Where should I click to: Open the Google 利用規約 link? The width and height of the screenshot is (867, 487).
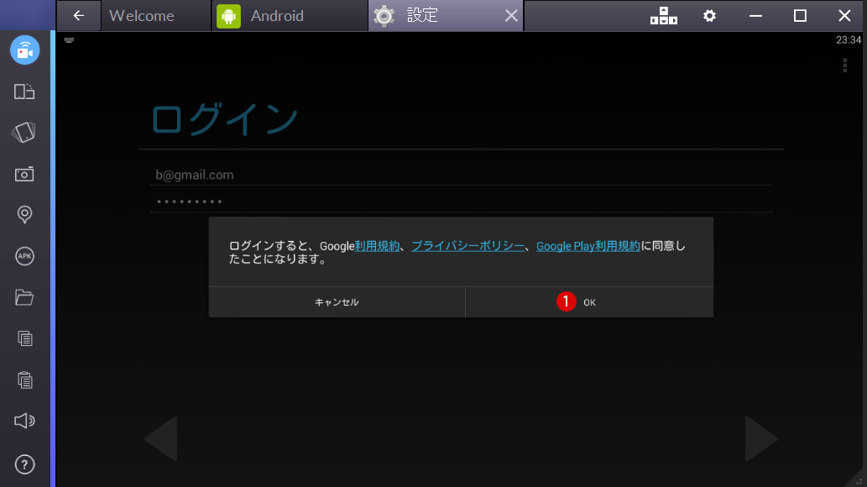[377, 246]
